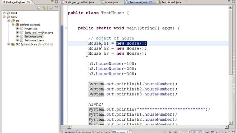Expand the House.java tree node
This screenshot has height=133, width=237.
click(x=17, y=29)
